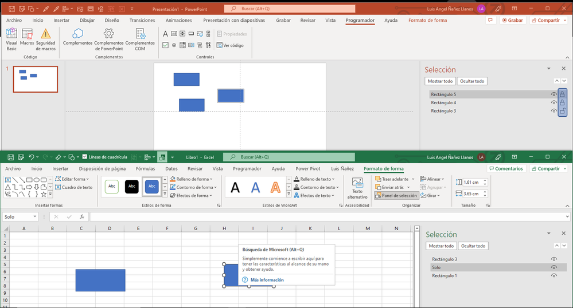
Task: Apply black WordArt style A
Action: coord(235,188)
